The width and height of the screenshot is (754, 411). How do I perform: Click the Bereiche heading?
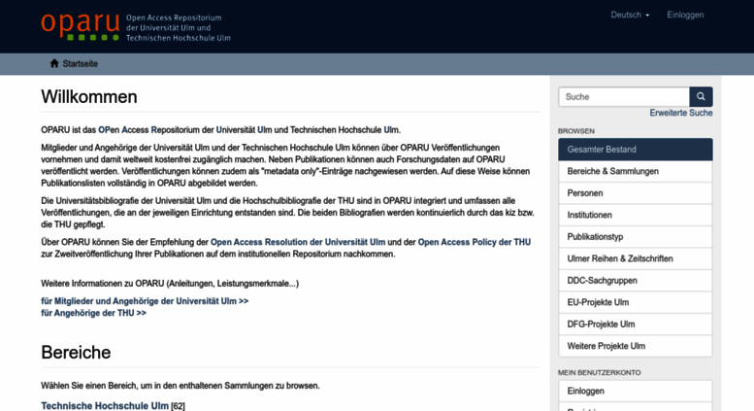(76, 353)
